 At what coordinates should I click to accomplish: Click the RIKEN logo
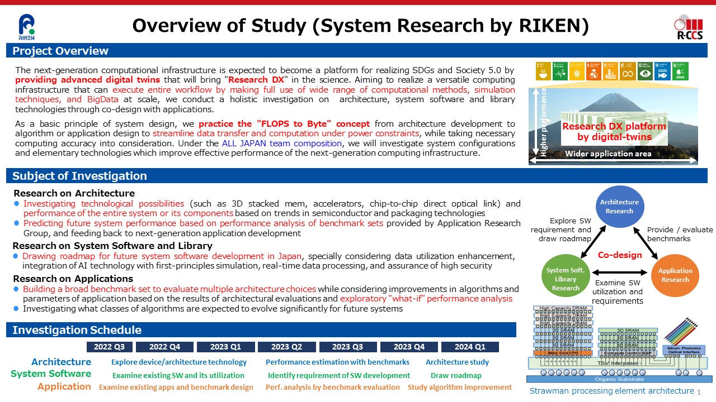click(26, 28)
